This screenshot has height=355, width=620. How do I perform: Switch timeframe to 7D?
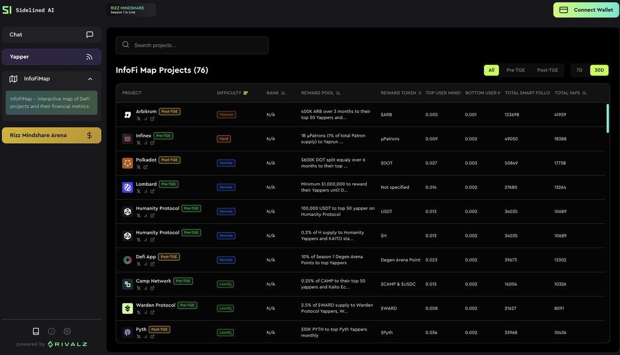579,70
